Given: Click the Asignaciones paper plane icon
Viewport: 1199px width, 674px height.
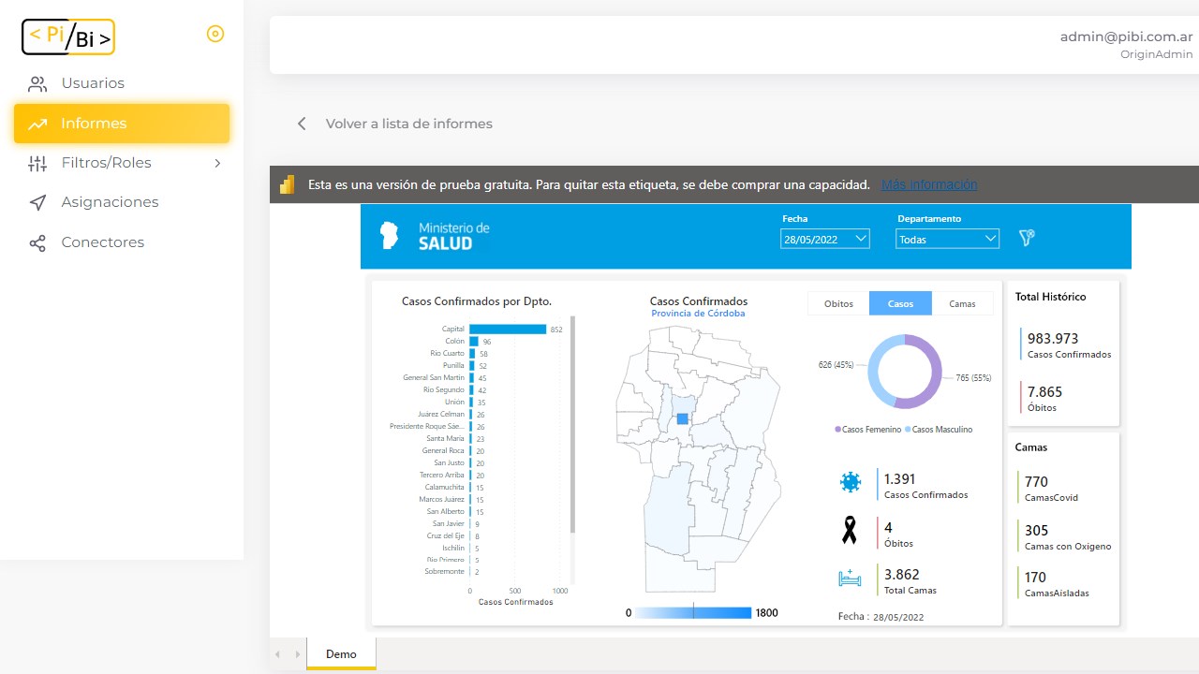Looking at the screenshot, I should coord(37,203).
